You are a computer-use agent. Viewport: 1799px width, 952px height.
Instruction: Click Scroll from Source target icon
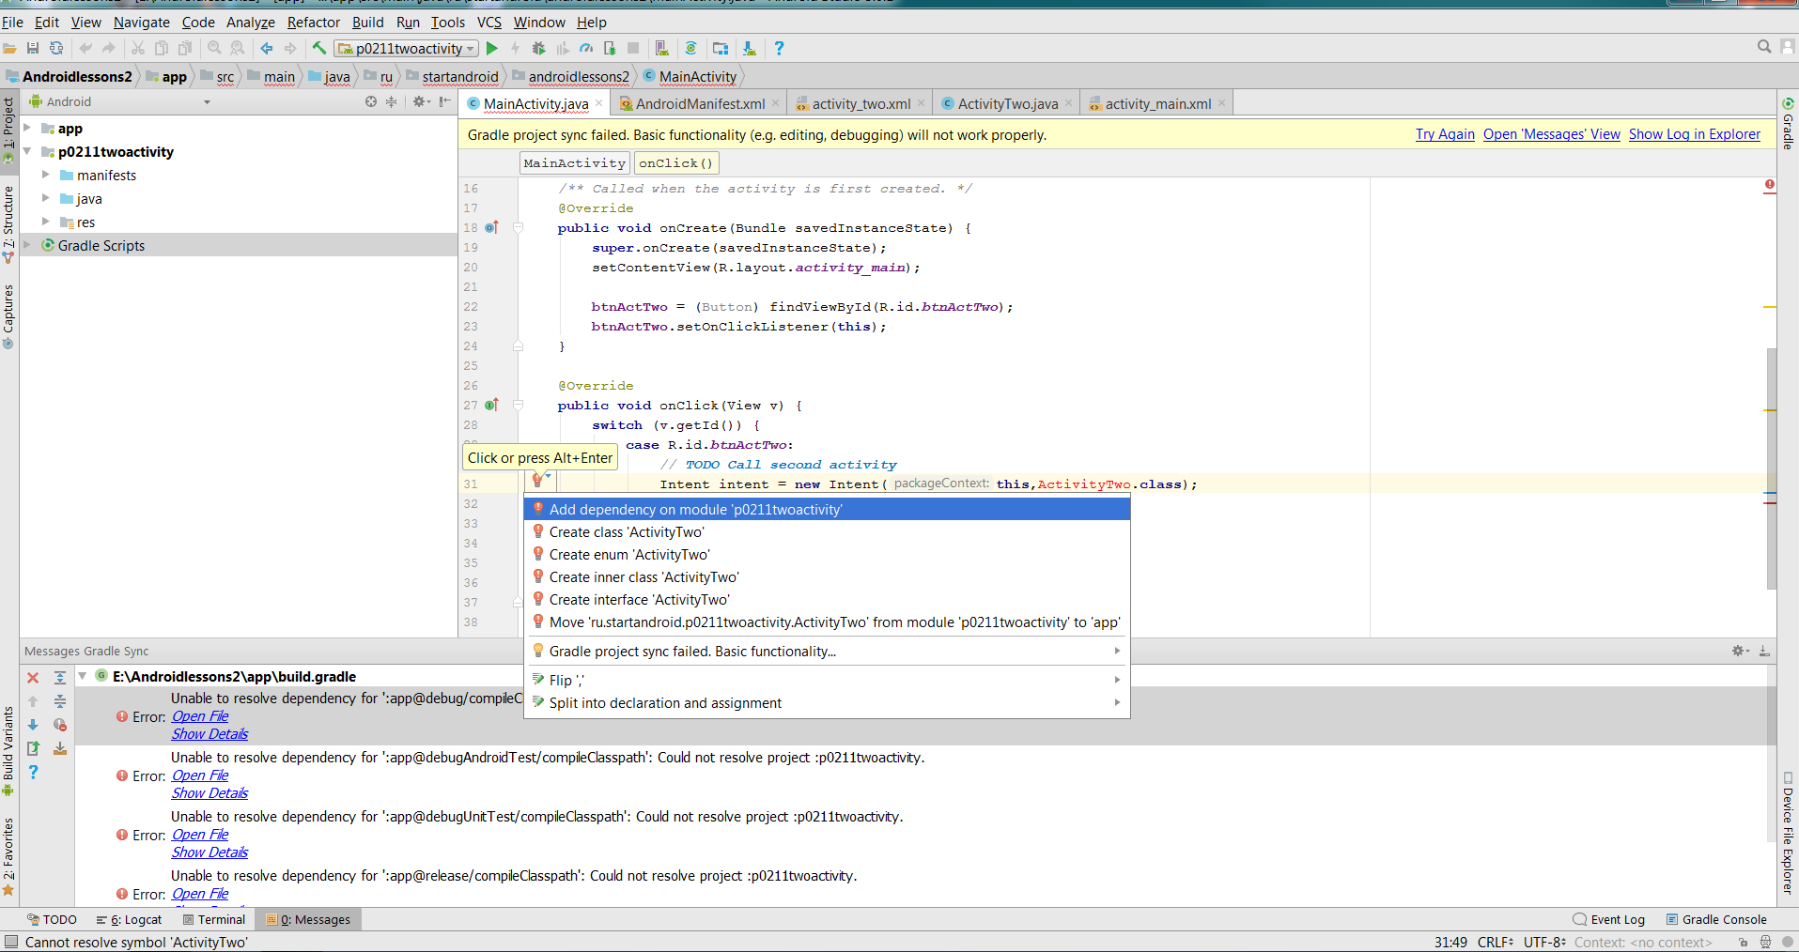click(371, 101)
